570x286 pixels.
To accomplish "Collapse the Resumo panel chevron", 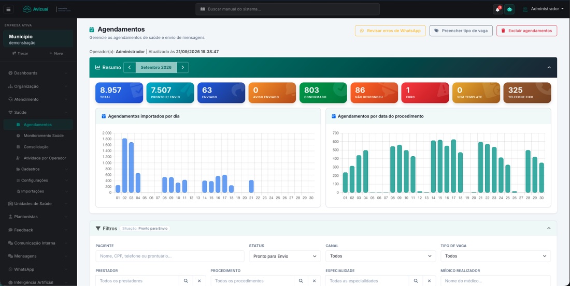I will coord(549,68).
